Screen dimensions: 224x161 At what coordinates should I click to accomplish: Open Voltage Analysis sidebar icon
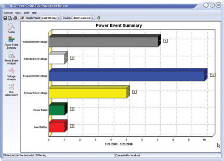tap(11, 74)
